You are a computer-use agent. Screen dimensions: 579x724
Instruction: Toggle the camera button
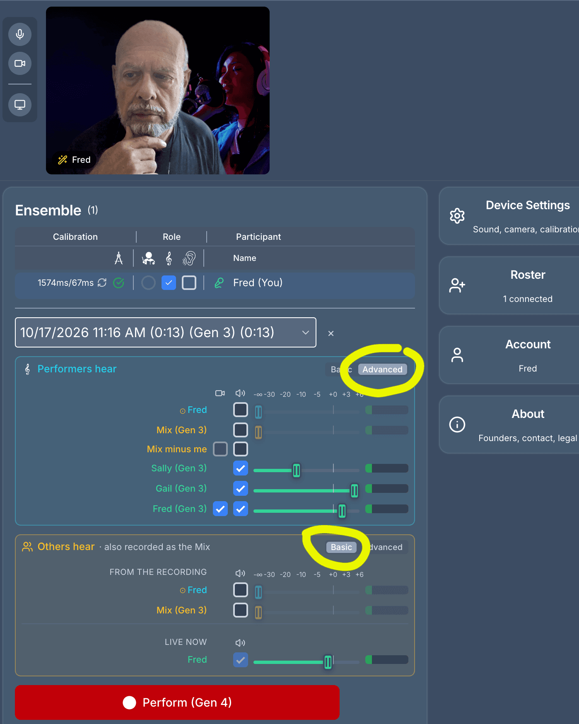click(x=20, y=63)
